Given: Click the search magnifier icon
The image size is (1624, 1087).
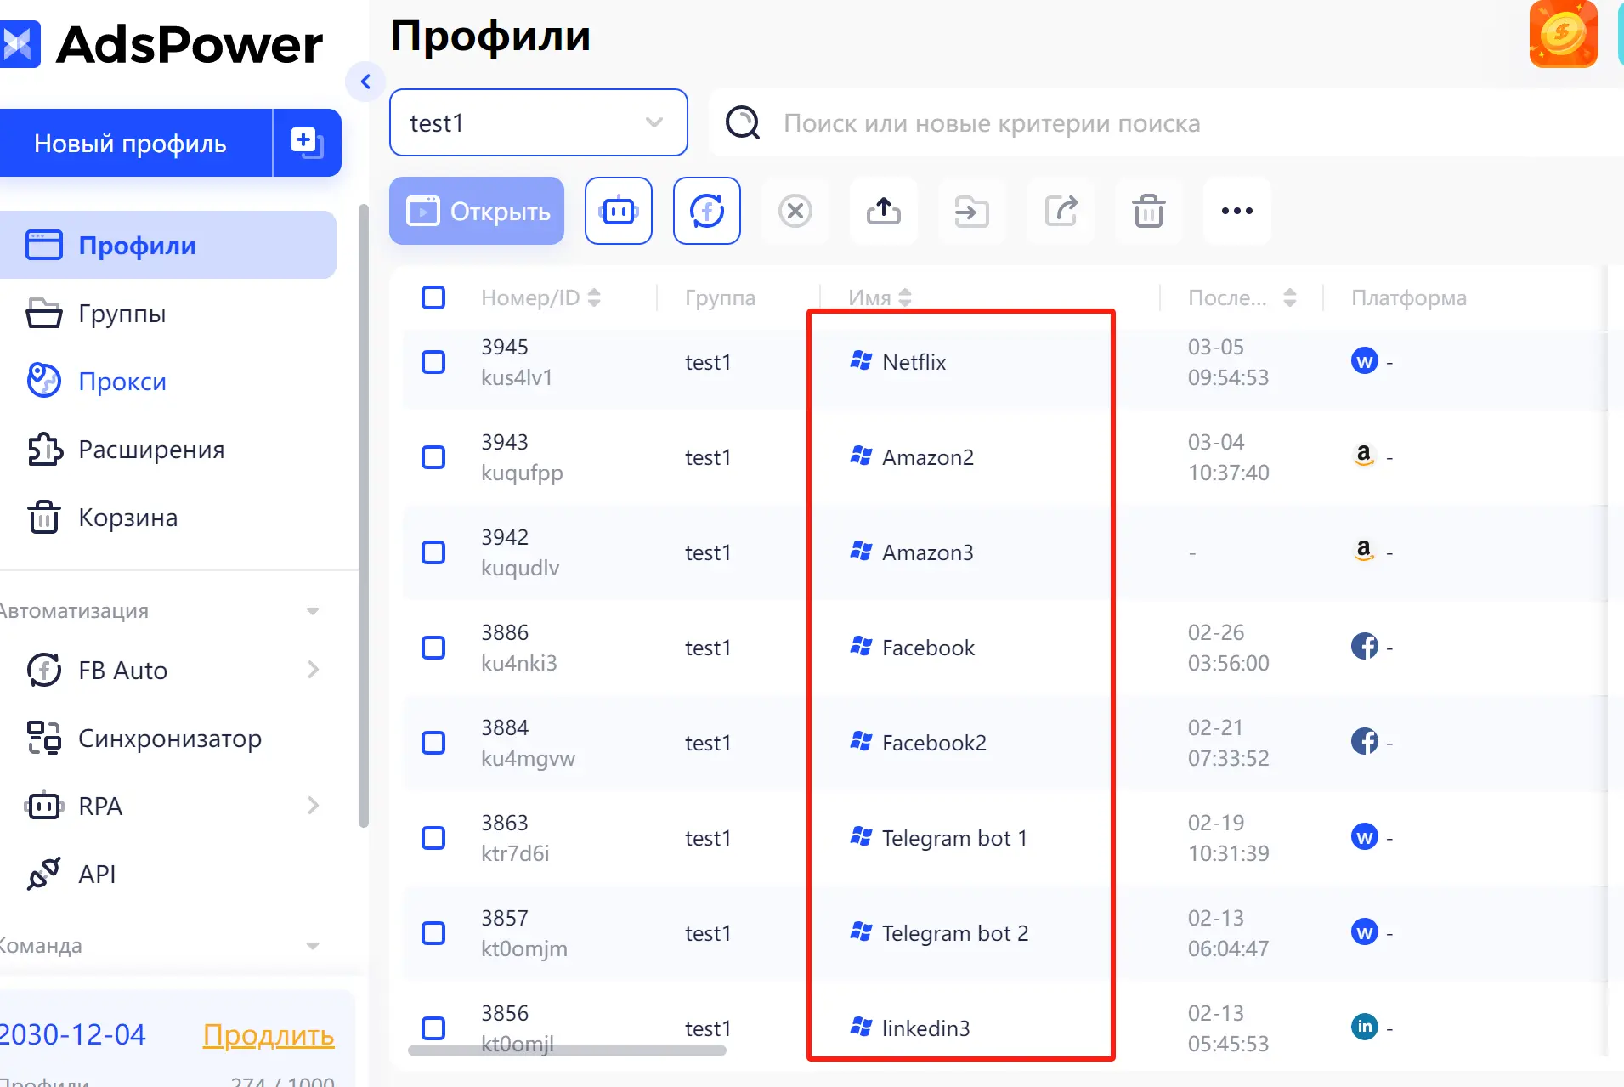Looking at the screenshot, I should (x=743, y=122).
